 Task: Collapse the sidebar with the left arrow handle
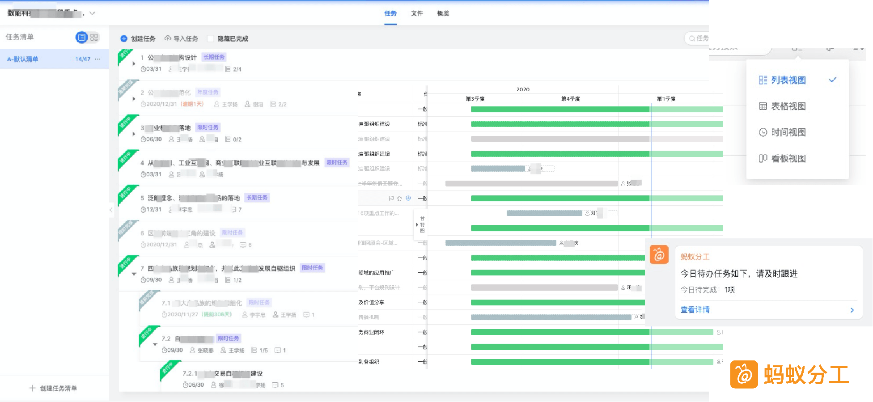coord(111,210)
